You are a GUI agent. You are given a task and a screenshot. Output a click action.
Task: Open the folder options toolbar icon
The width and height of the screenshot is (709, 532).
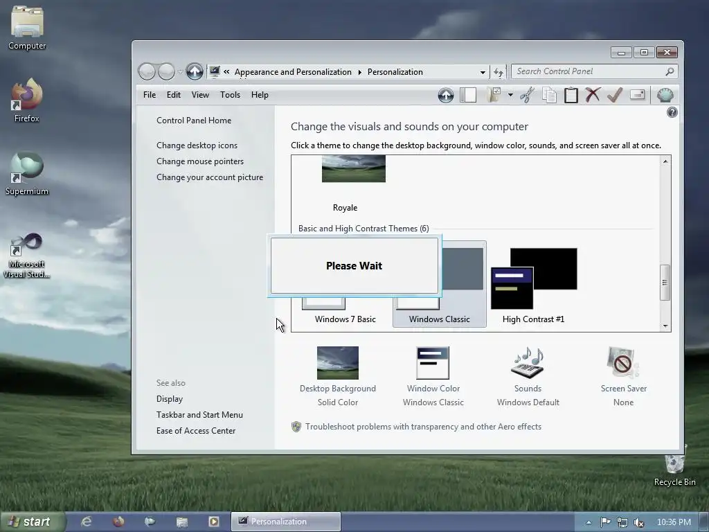pyautogui.click(x=494, y=95)
